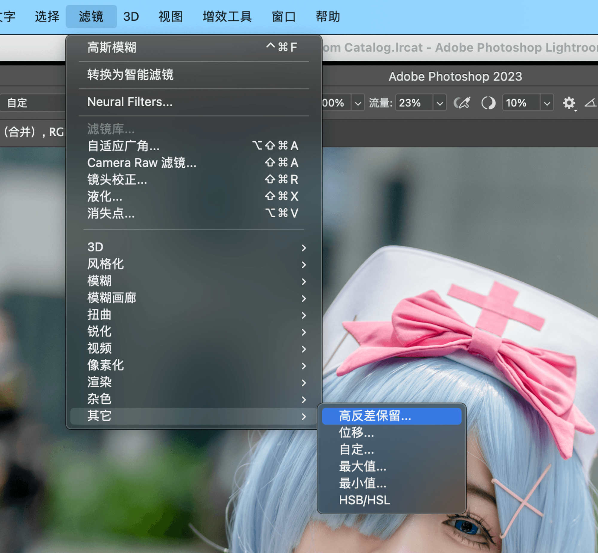598x553 pixels.
Task: Open the 液化... filter
Action: [193, 196]
